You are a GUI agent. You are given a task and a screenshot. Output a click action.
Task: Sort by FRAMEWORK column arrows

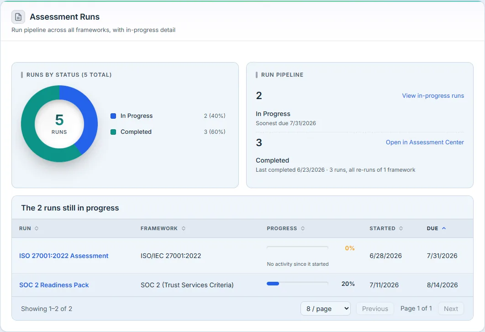[x=184, y=228]
